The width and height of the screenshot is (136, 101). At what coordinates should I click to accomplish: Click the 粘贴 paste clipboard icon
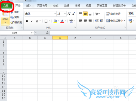[x=5, y=13]
